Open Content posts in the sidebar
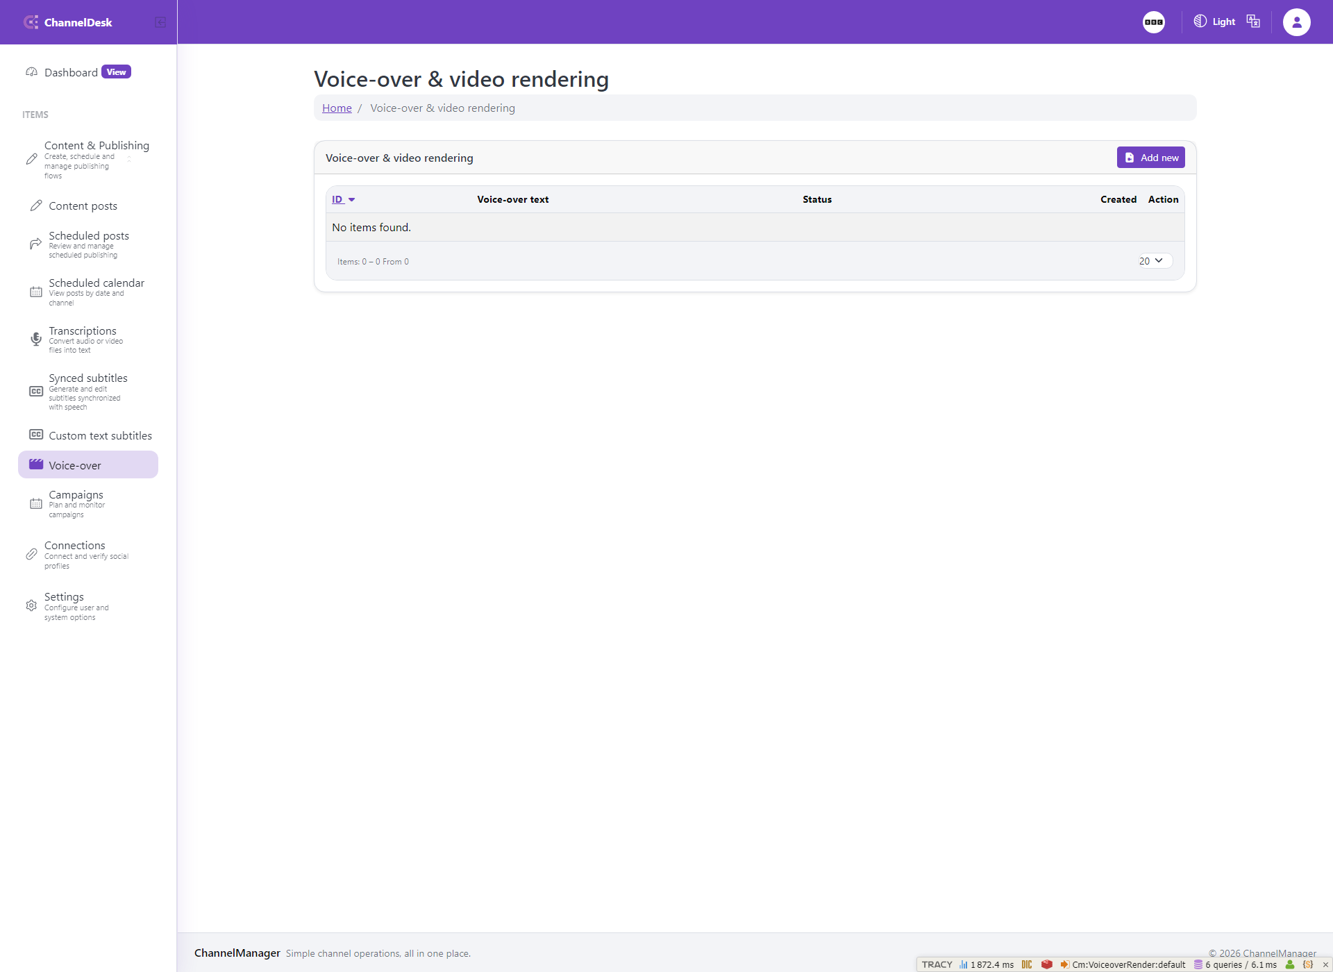Image resolution: width=1333 pixels, height=972 pixels. point(88,206)
